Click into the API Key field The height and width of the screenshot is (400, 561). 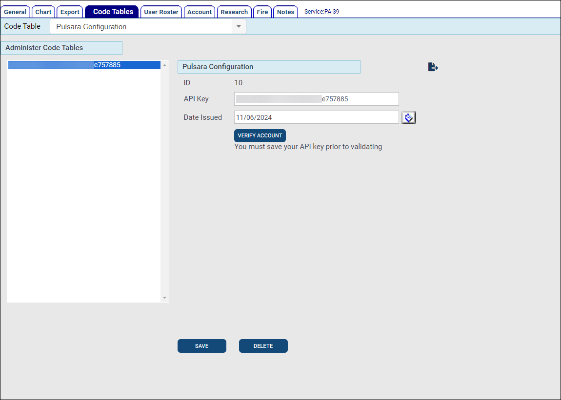tap(316, 99)
